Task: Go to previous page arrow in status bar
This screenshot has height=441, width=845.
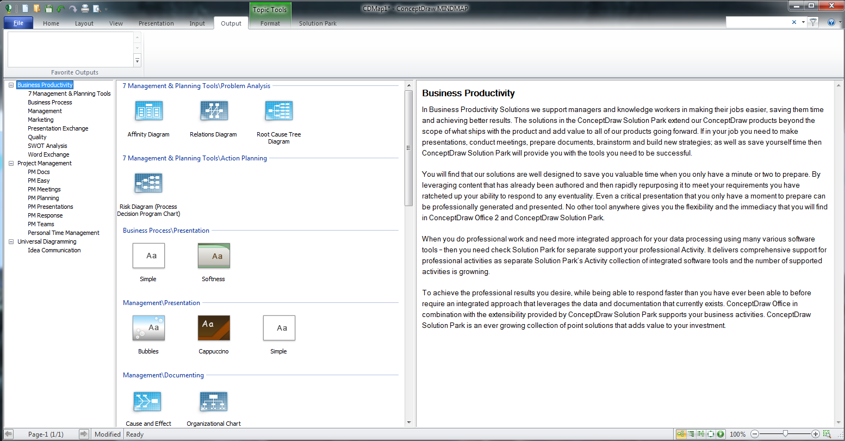Action: (9, 434)
